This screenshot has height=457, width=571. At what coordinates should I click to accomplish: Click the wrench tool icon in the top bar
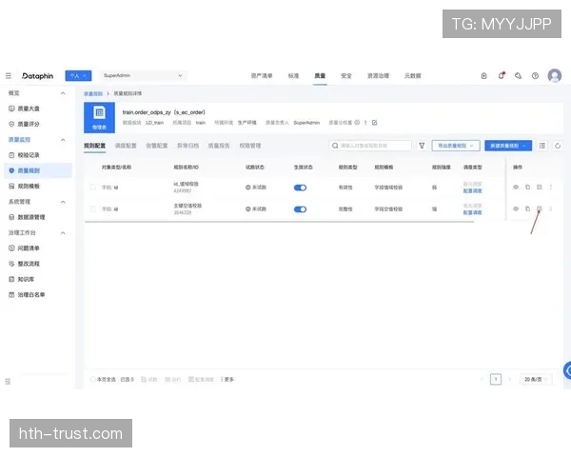(x=519, y=76)
